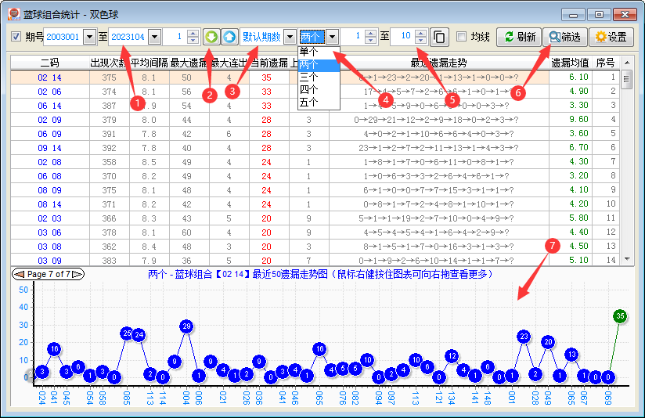Click the blue up-arrow button
The image size is (645, 418).
(x=229, y=37)
